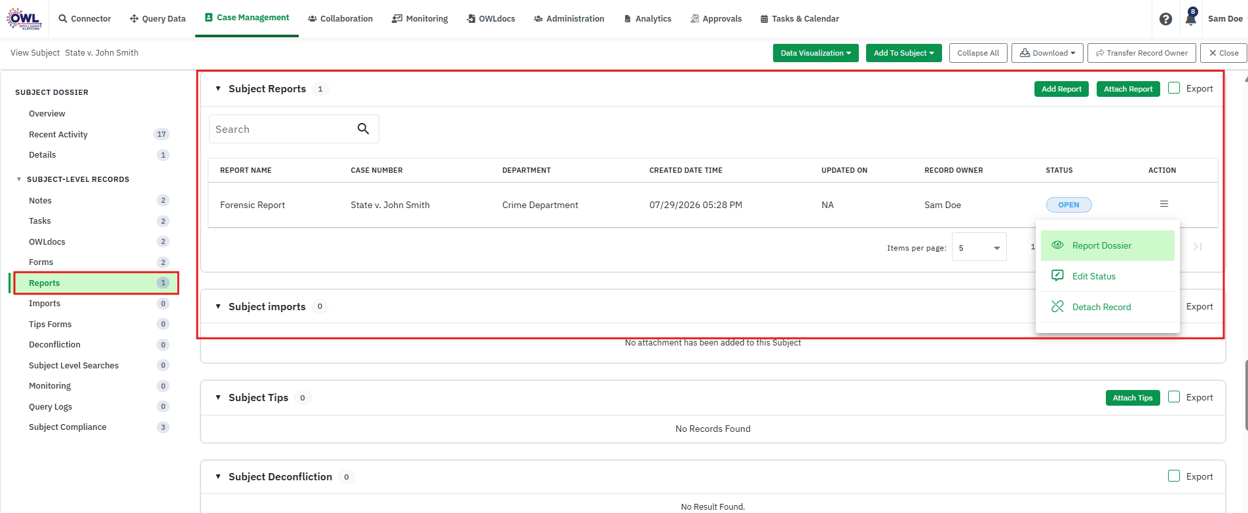Open the Sam Doe user menu
Image resolution: width=1248 pixels, height=513 pixels.
[1225, 18]
